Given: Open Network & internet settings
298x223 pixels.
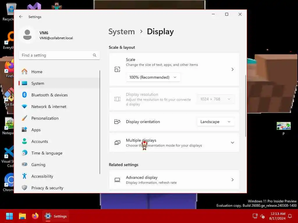Looking at the screenshot, I should pos(59,107).
